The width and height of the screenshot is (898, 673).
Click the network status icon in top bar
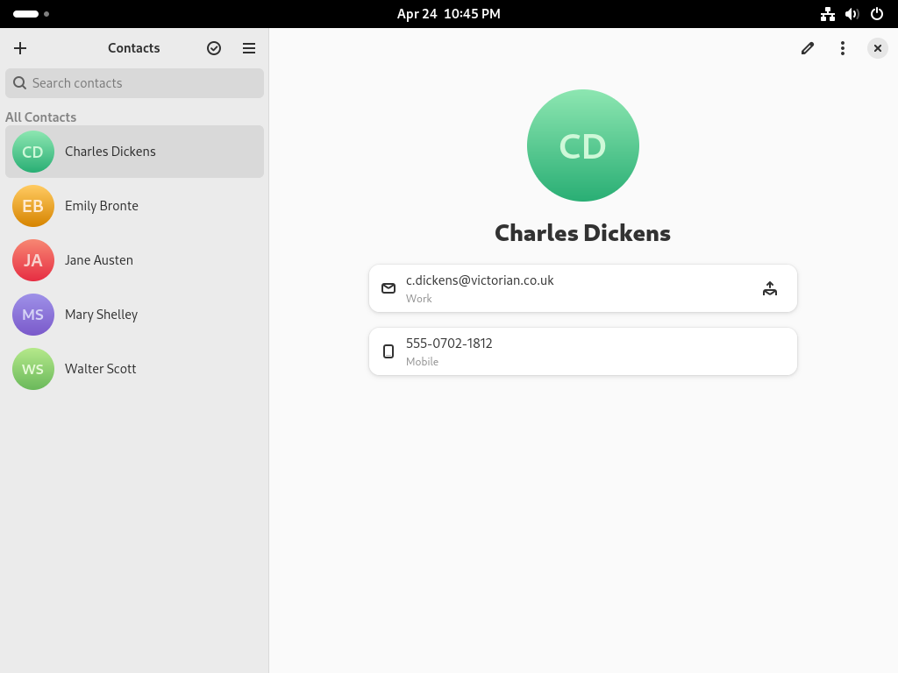tap(828, 14)
